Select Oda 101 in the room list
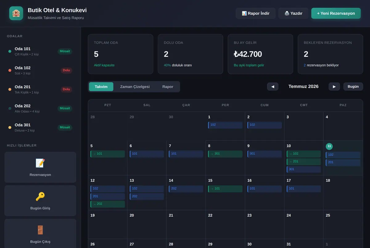Viewport: 370px width, 248px height. coord(40,51)
